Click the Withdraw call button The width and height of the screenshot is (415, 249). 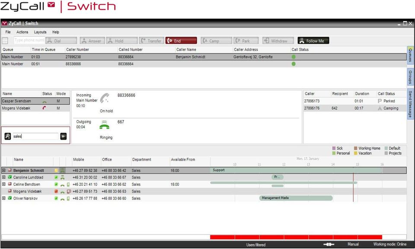click(x=278, y=40)
